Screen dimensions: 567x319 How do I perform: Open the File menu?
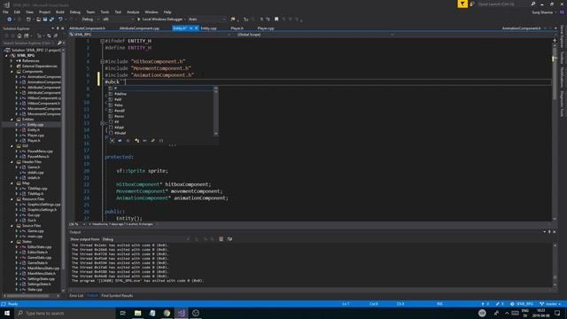pos(5,12)
